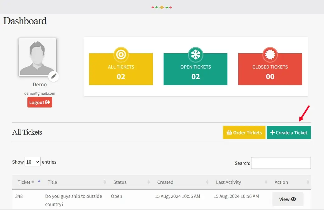Click the Demo username text
This screenshot has width=324, height=210.
40,84
